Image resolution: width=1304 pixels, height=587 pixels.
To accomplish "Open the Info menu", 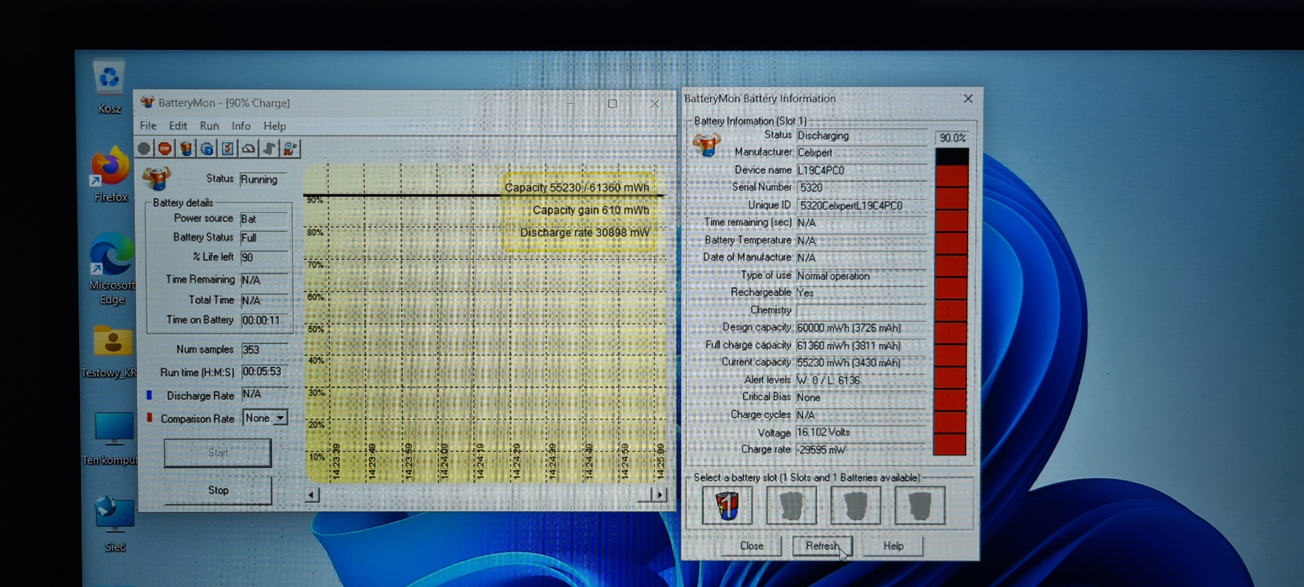I will [240, 126].
